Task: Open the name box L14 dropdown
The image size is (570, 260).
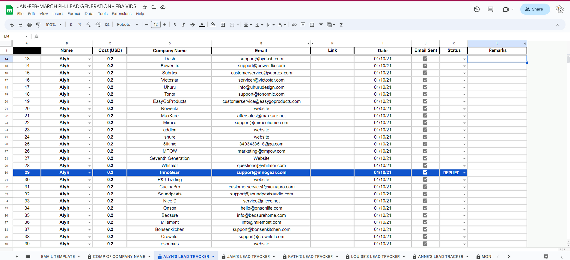Action: pyautogui.click(x=27, y=36)
